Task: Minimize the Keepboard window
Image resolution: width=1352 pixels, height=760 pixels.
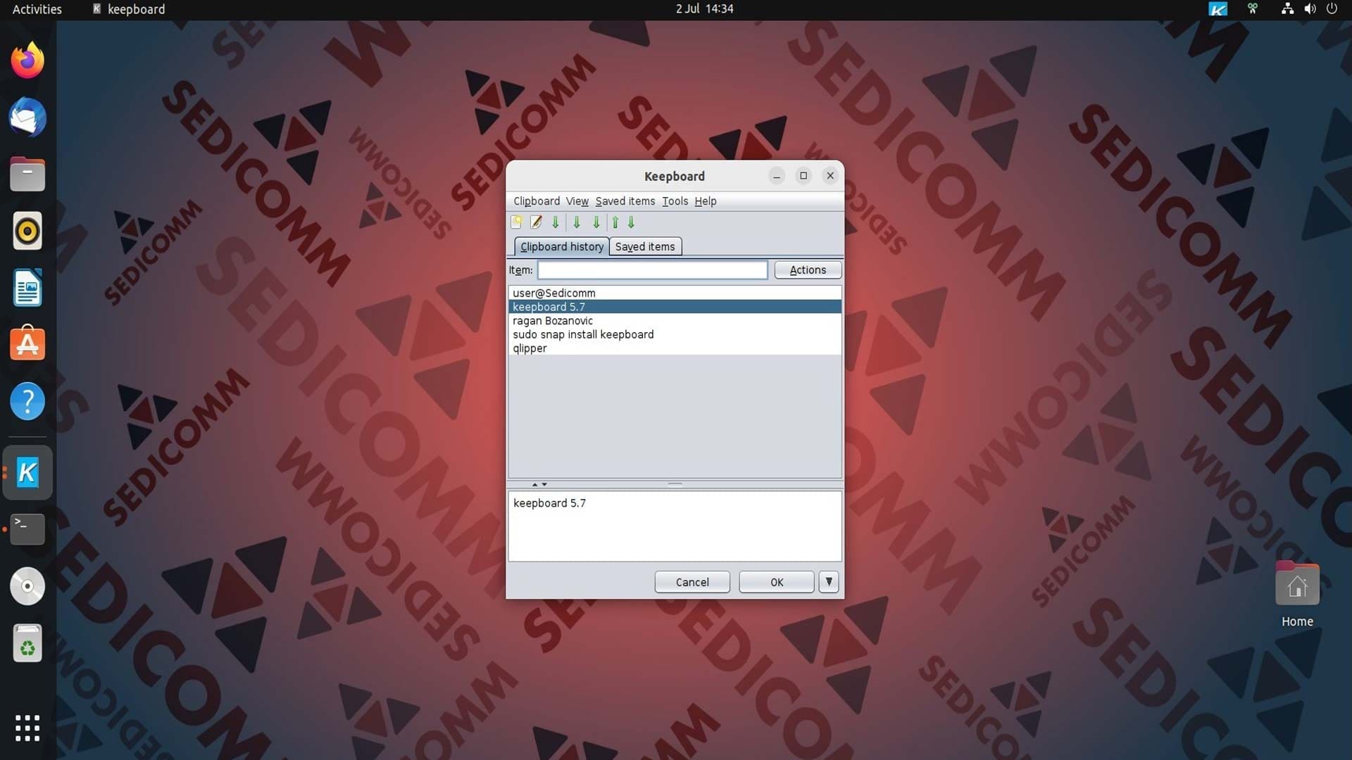Action: [x=777, y=176]
